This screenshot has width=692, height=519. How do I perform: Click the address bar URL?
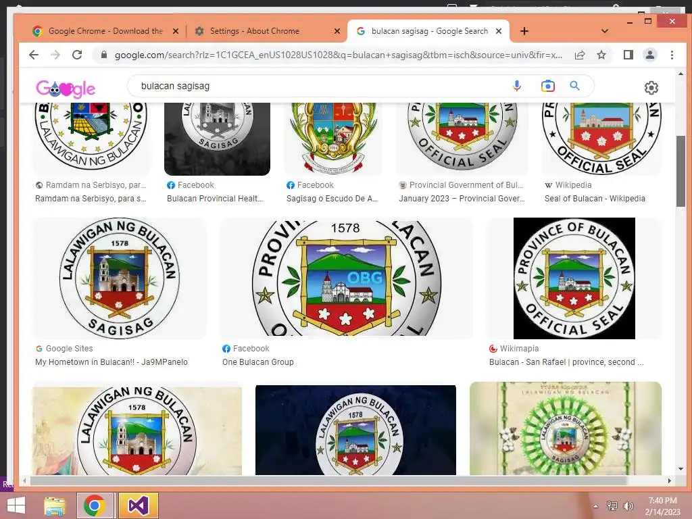tap(338, 55)
